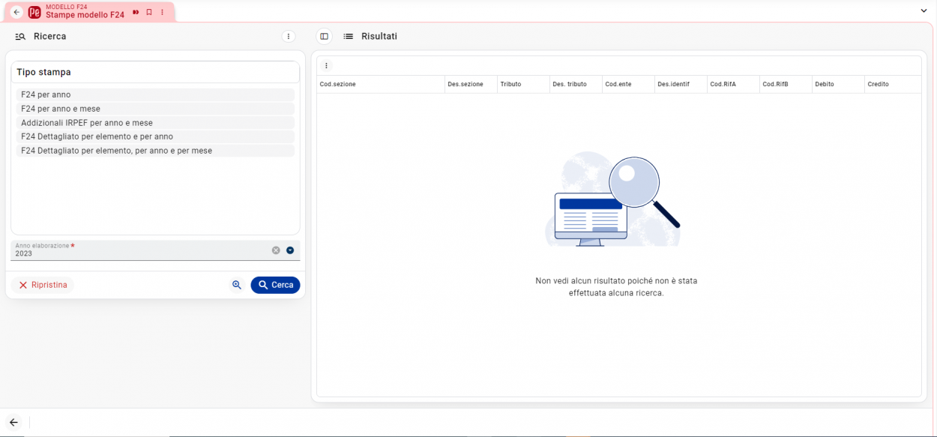Image resolution: width=937 pixels, height=437 pixels.
Task: Click the back arrow in the bottom bar
Action: tap(13, 423)
